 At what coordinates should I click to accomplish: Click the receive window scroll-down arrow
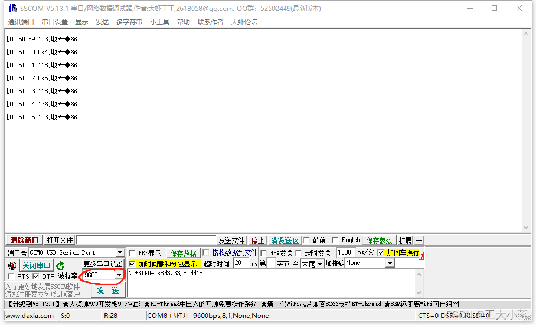click(526, 228)
